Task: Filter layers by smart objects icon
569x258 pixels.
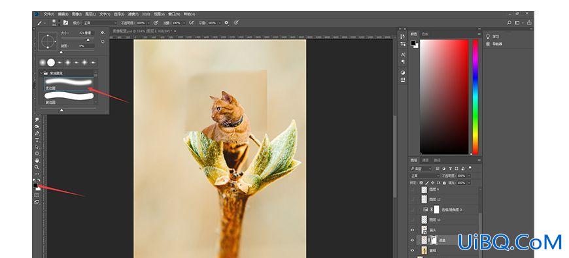Action: point(462,169)
